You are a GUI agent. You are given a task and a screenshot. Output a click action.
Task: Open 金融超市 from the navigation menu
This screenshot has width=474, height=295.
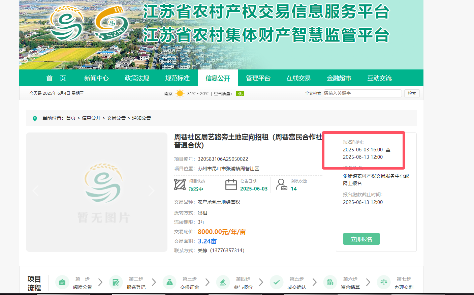339,78
